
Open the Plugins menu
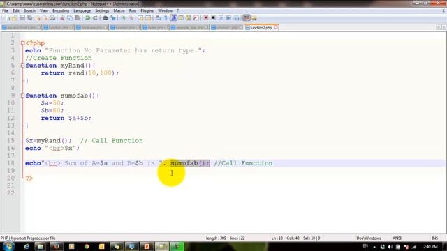coord(147,11)
